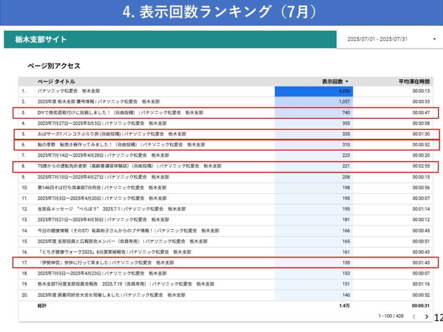This screenshot has height=332, width=443.
Task: Go to next page of results
Action: point(427,316)
